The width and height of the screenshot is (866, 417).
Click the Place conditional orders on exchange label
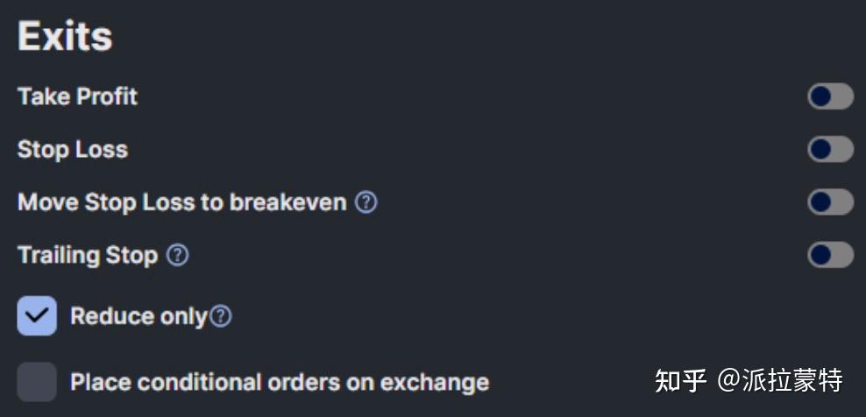(x=280, y=383)
